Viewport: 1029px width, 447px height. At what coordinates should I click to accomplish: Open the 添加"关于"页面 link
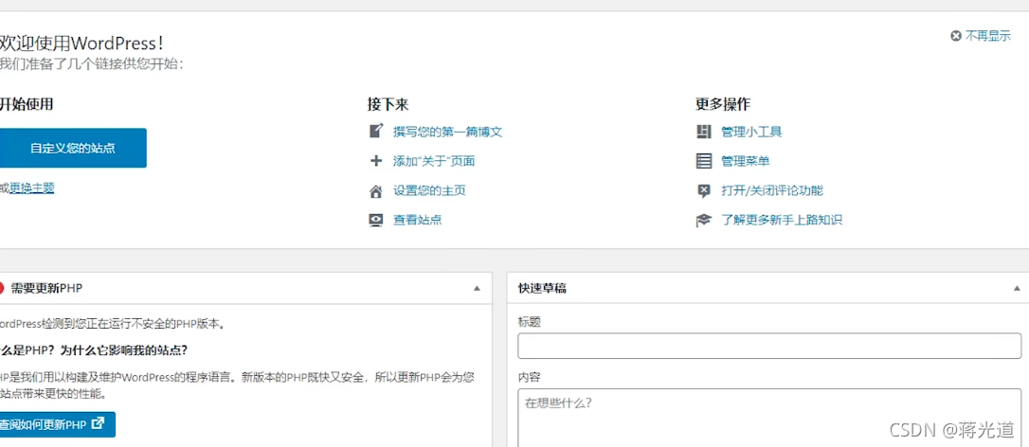click(x=434, y=161)
